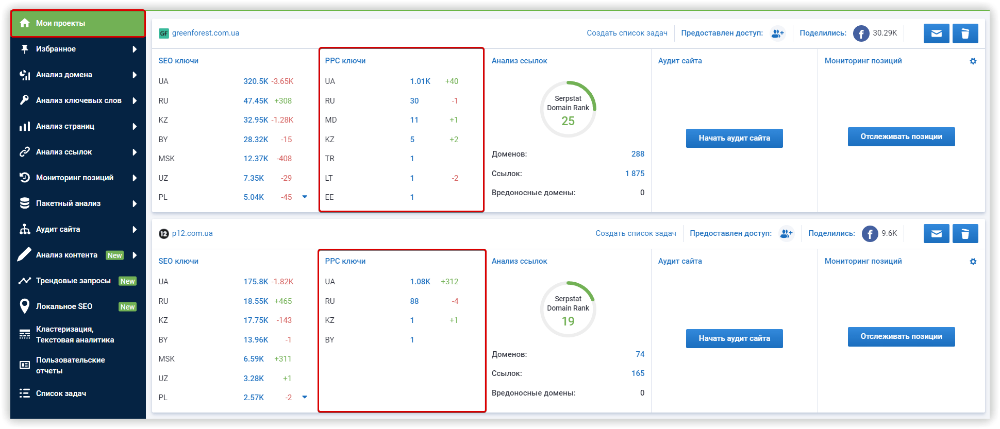Click the map pin icon for Локальное SEO
The width and height of the screenshot is (1000, 429).
pos(25,306)
